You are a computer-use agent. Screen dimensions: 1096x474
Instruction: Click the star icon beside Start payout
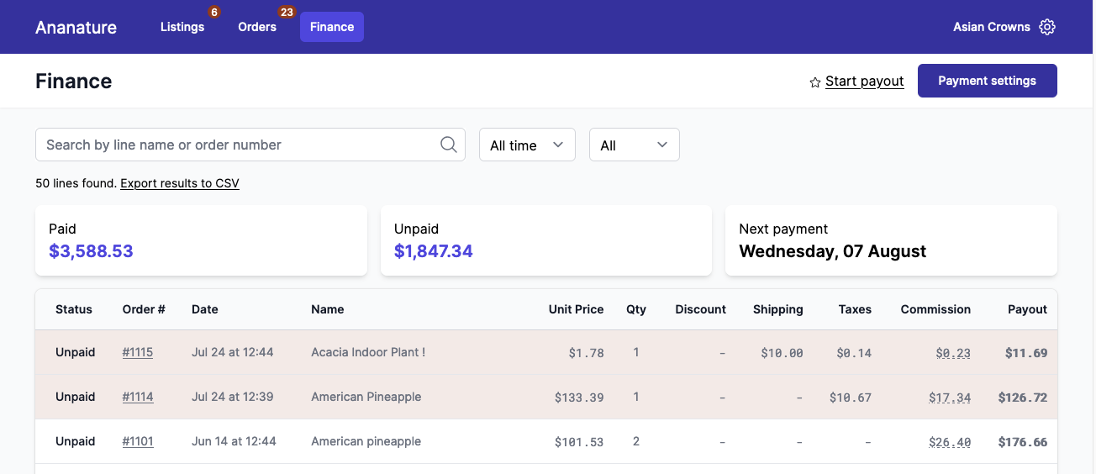click(814, 82)
